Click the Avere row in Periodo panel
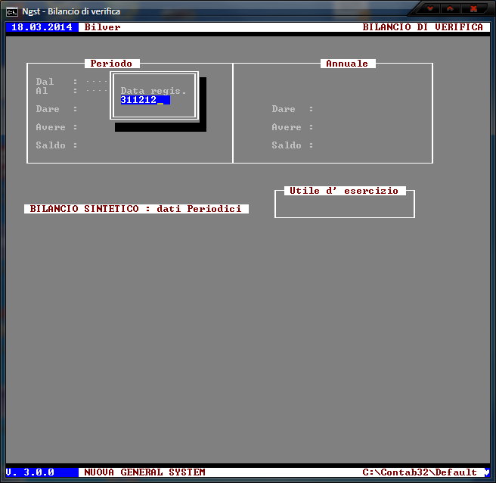The width and height of the screenshot is (496, 483). (57, 127)
